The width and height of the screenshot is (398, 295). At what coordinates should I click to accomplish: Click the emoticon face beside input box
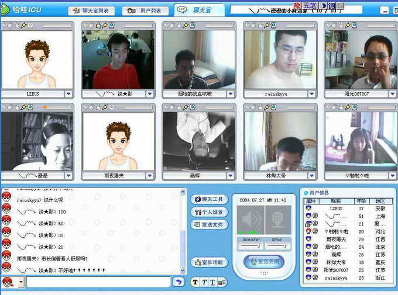[x=8, y=282]
